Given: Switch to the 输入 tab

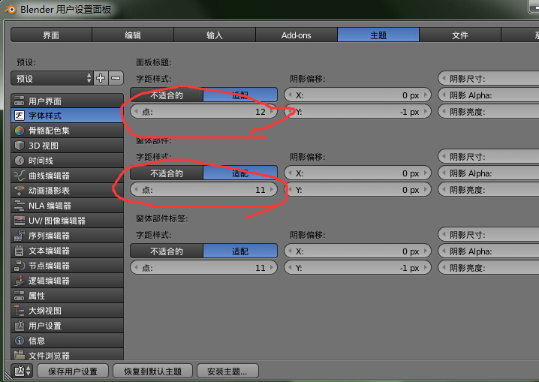Looking at the screenshot, I should coord(215,35).
